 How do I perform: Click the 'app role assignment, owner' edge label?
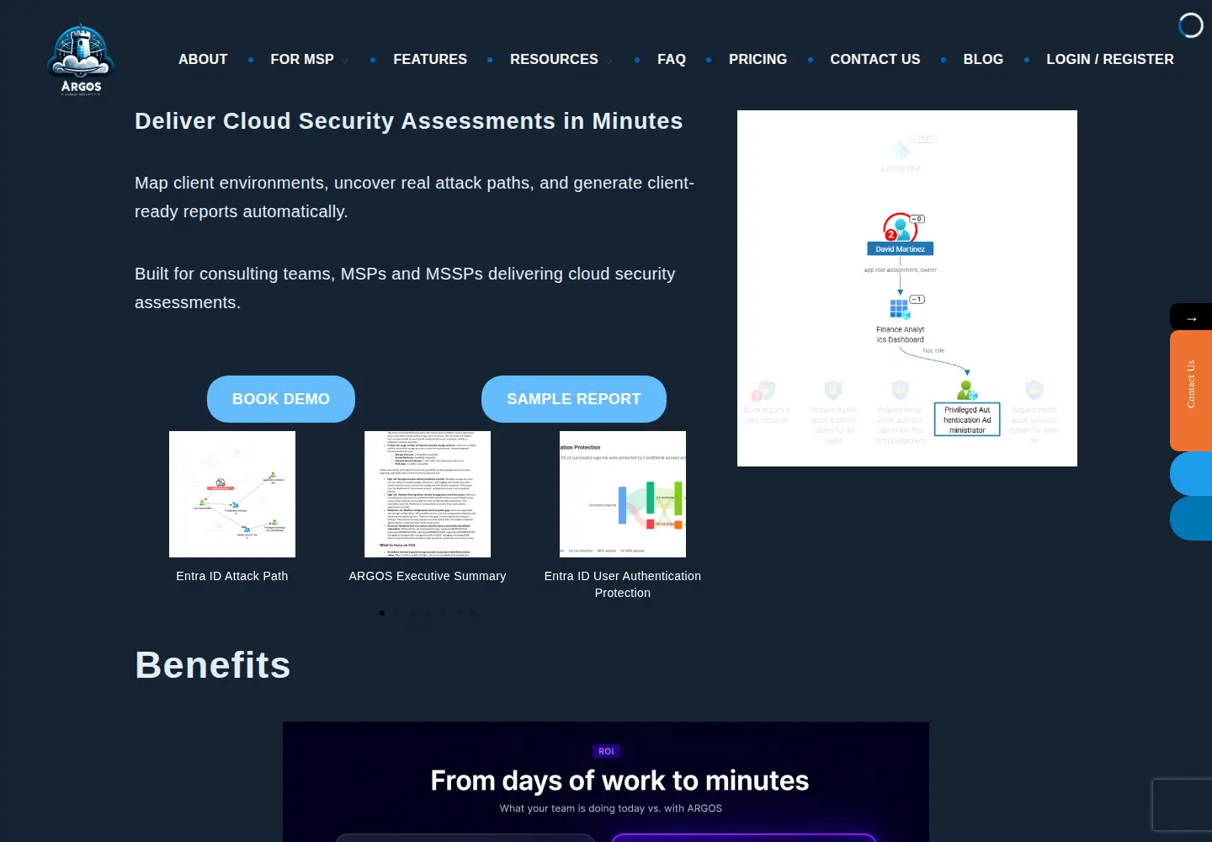tap(900, 270)
